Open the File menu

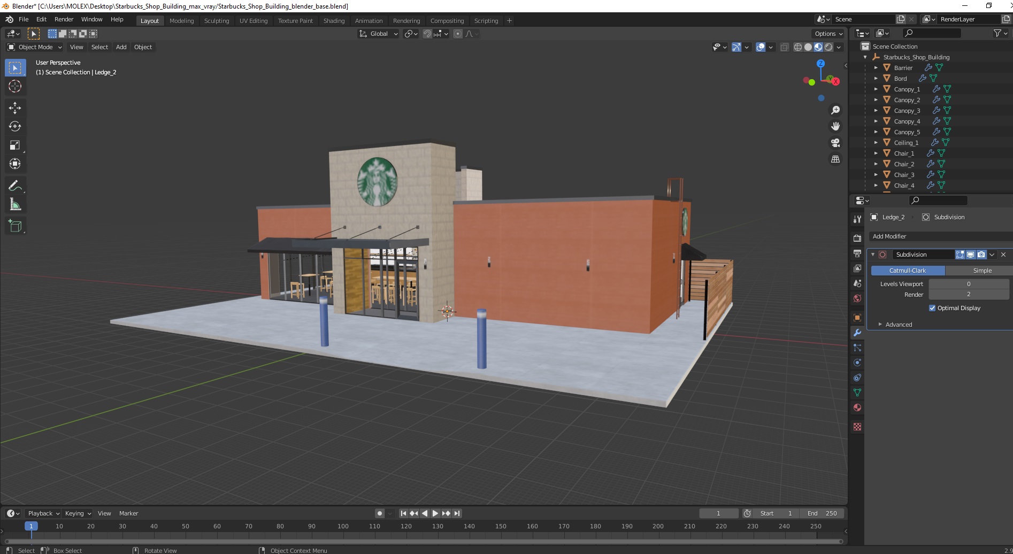pos(24,19)
